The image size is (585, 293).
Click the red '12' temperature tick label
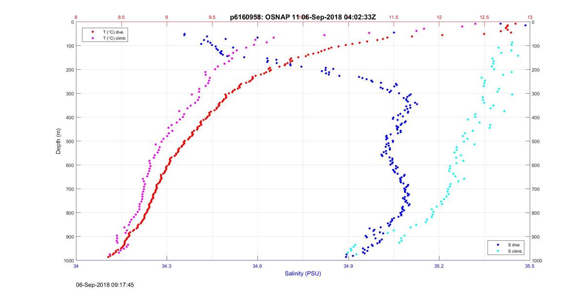point(439,17)
